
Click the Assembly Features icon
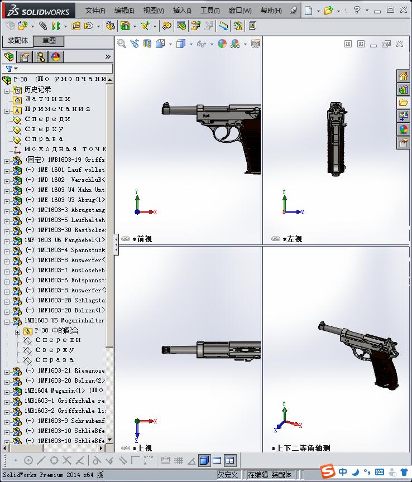click(125, 26)
